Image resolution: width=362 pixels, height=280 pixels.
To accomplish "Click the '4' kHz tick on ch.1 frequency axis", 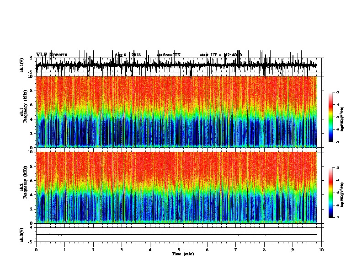I will click(x=32, y=119).
